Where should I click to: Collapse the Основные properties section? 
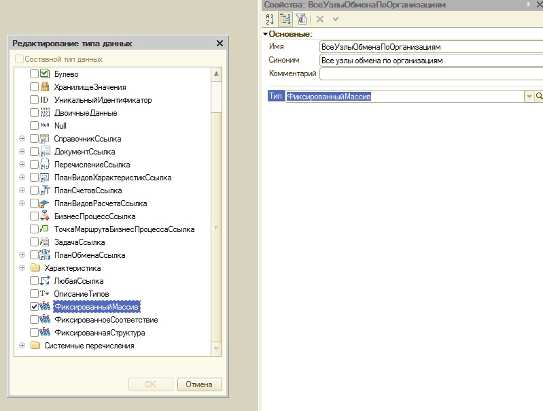point(265,33)
